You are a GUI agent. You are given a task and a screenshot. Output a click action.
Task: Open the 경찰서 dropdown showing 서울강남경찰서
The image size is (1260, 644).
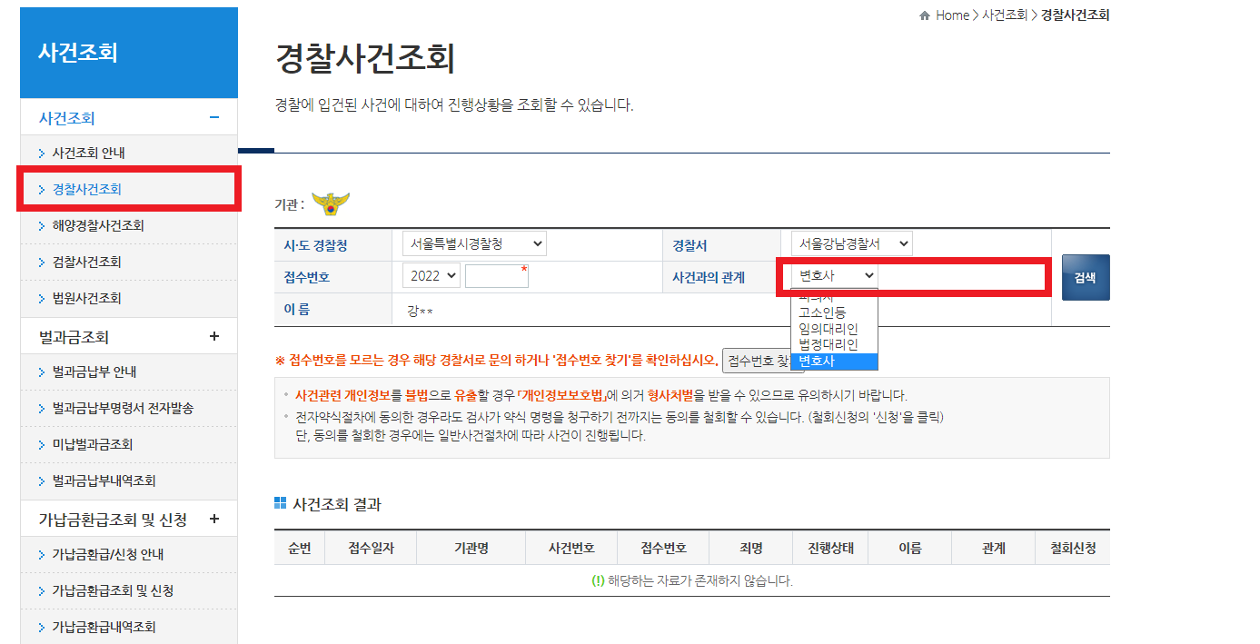tap(851, 243)
